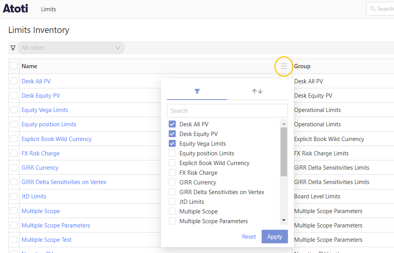Click the search magnifier icon at top right

click(373, 9)
